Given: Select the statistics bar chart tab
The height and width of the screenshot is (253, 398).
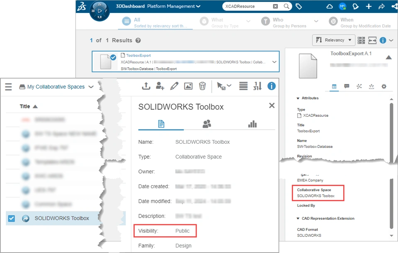Looking at the screenshot, I should coord(252,124).
